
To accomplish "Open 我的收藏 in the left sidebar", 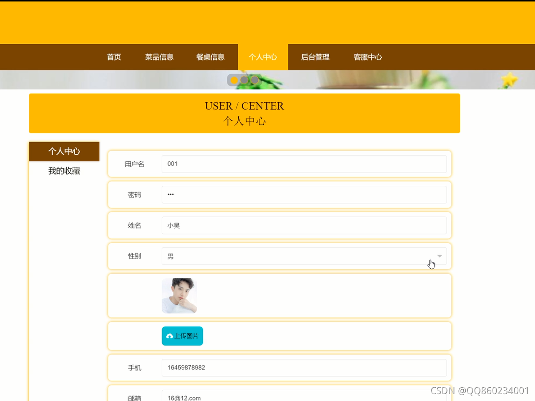I will point(64,171).
